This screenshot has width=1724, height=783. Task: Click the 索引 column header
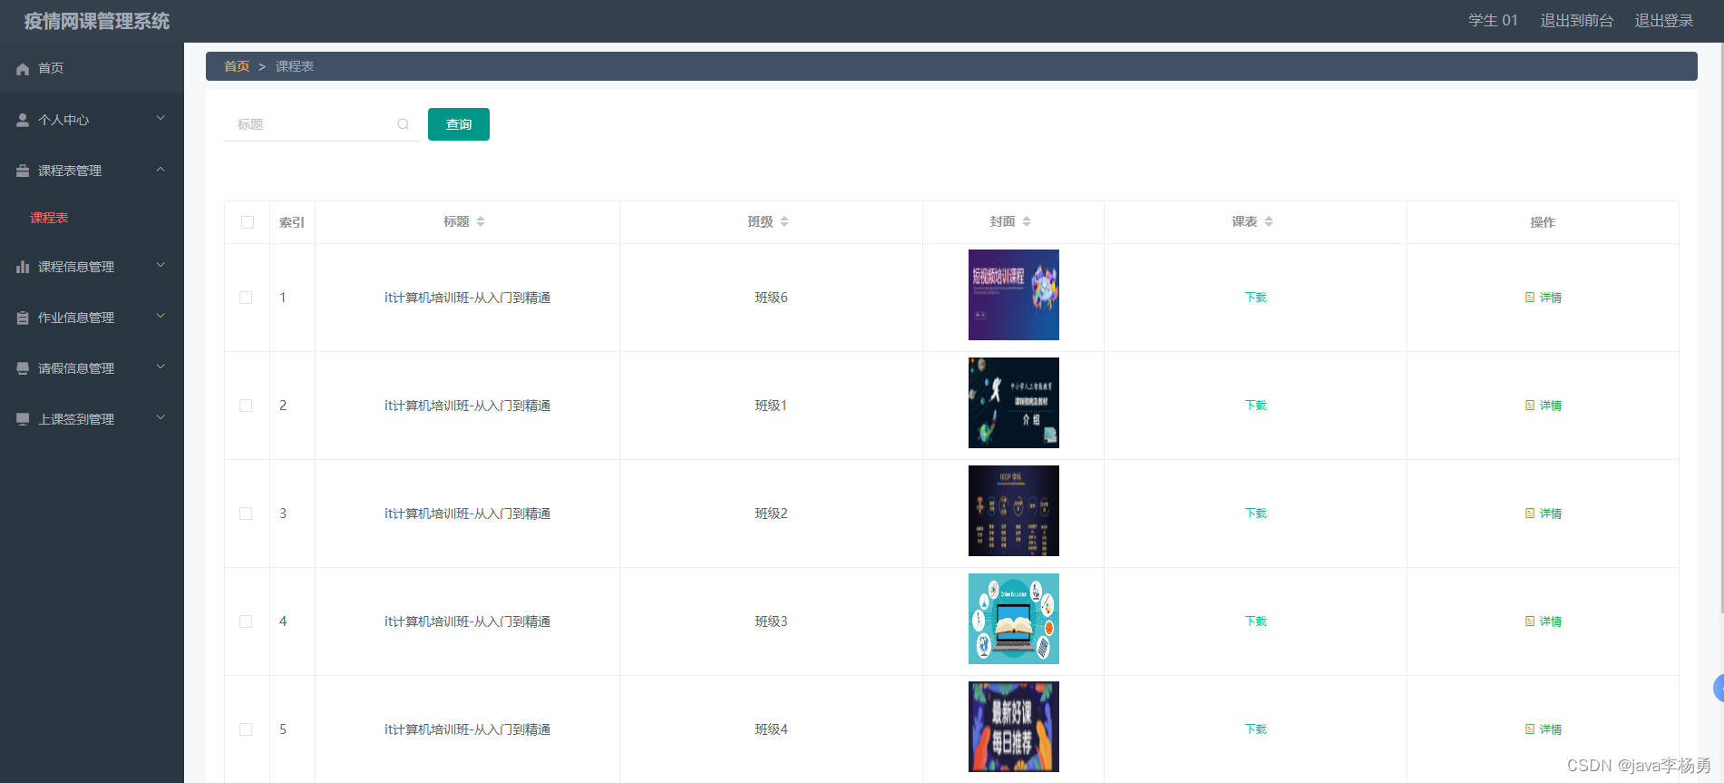[x=292, y=222]
